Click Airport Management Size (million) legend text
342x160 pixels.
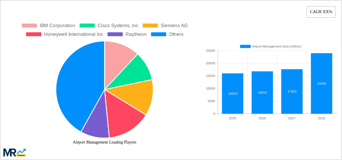click(277, 46)
